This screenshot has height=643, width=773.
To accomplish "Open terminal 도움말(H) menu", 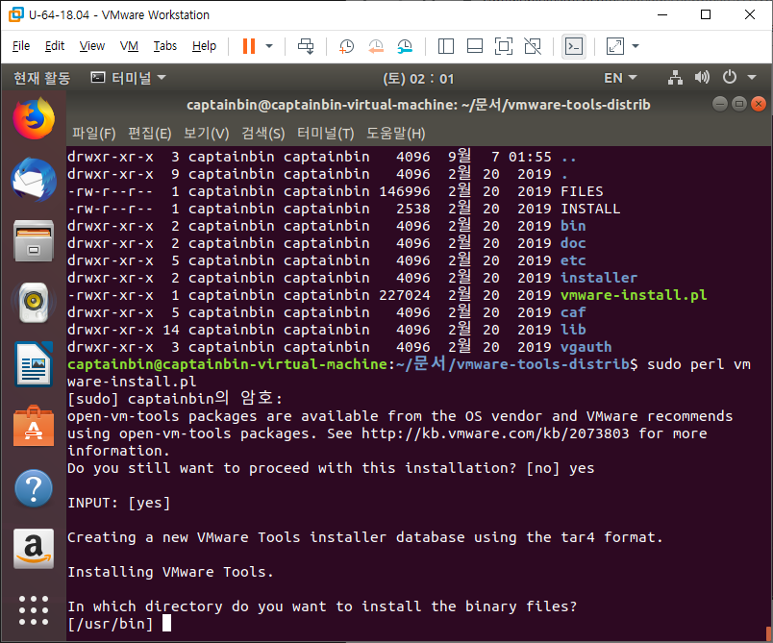I will [x=395, y=134].
